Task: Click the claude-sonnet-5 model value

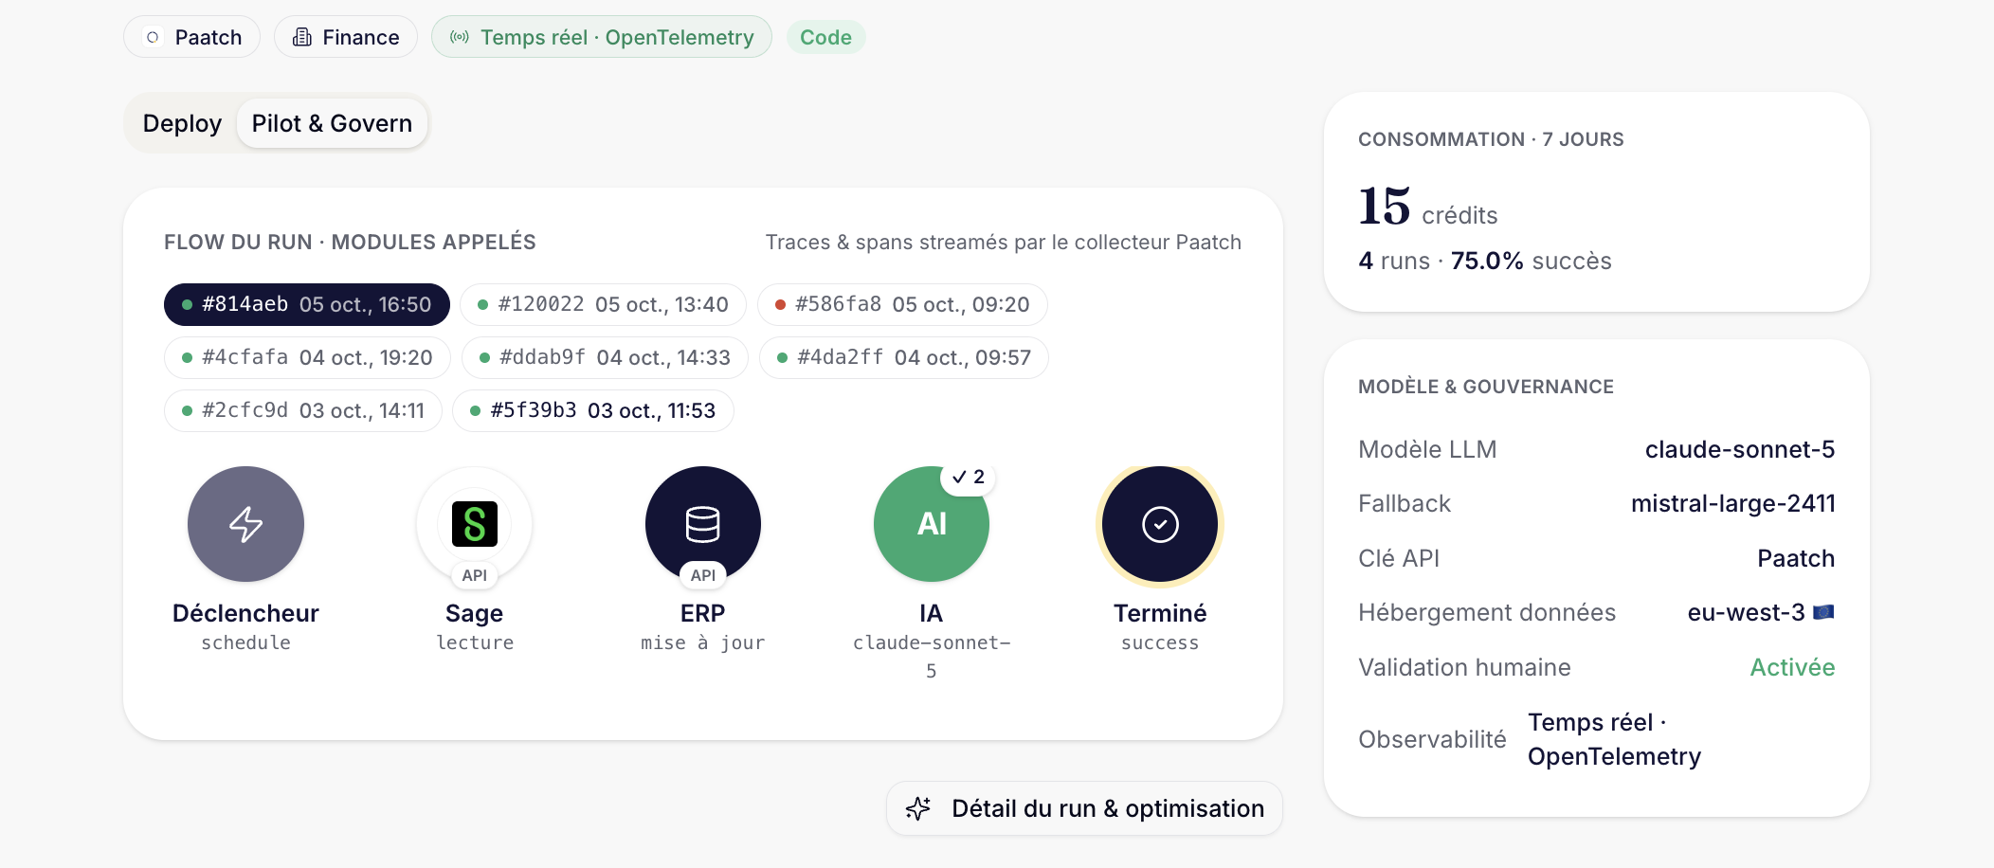Action: coord(1740,449)
